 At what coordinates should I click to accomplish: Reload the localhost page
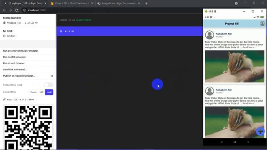pyautogui.click(x=17, y=10)
